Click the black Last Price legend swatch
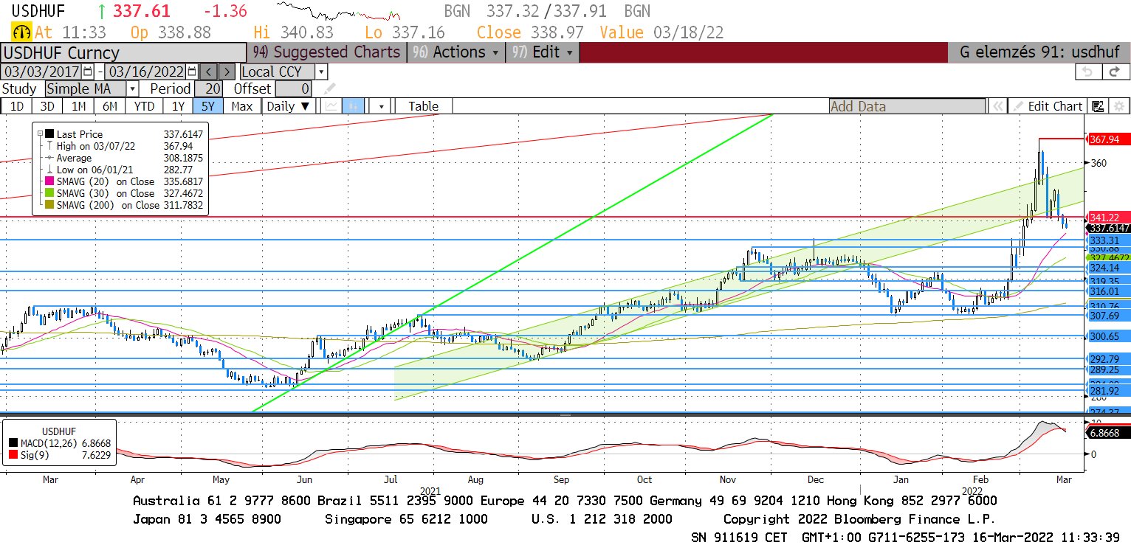1131x559 pixels. coord(49,134)
